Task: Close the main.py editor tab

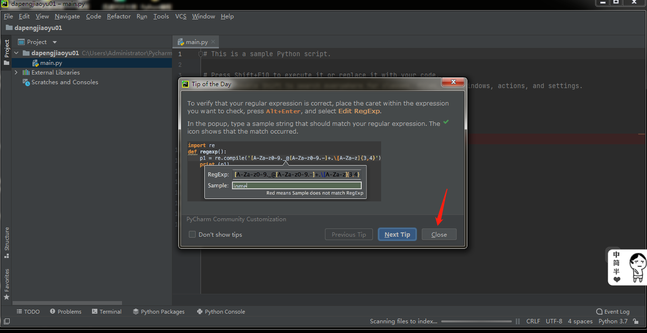Action: pyautogui.click(x=214, y=42)
